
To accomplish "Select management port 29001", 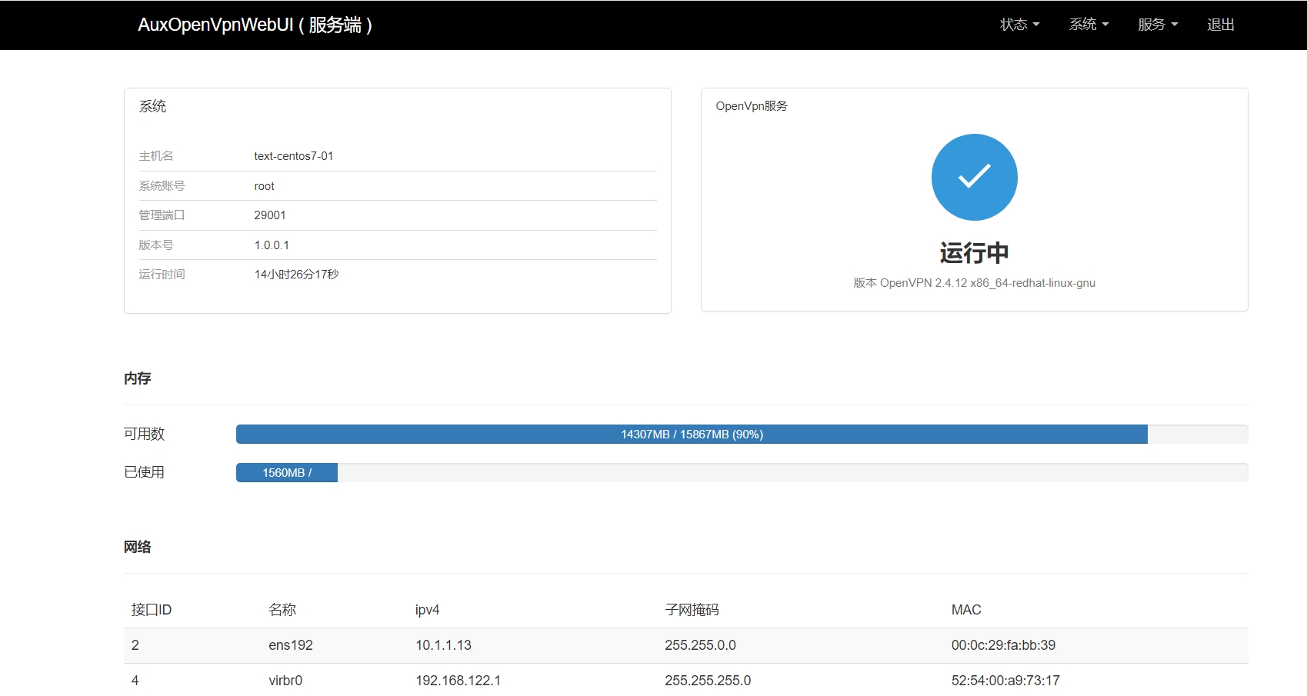I will (x=270, y=215).
